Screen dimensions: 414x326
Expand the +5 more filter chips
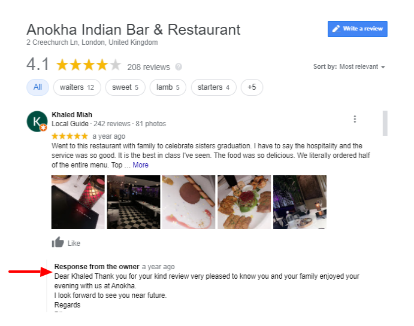[252, 87]
